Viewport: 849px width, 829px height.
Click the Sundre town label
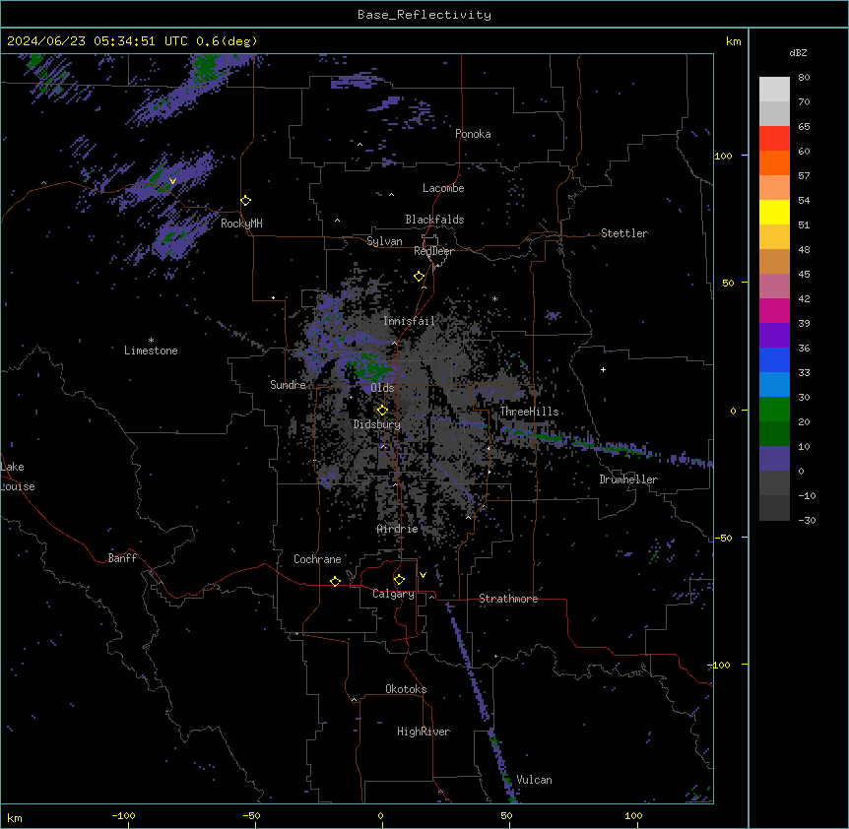[288, 385]
